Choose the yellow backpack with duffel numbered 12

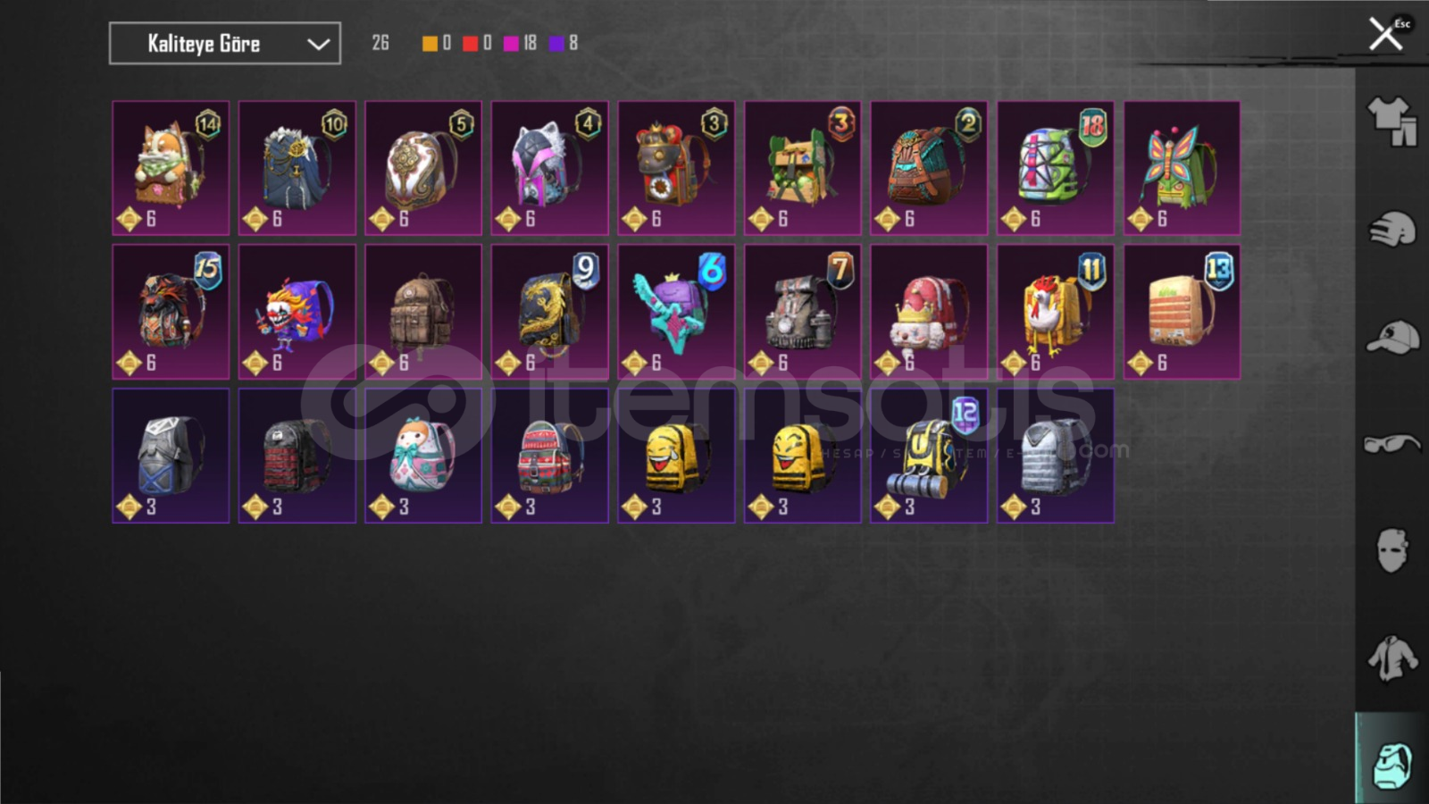tap(929, 456)
